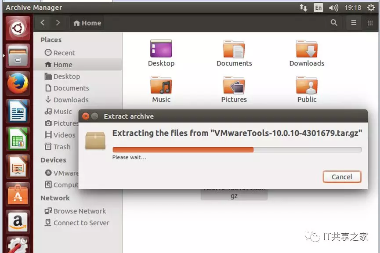Open the sound volume indicator

tap(333, 8)
